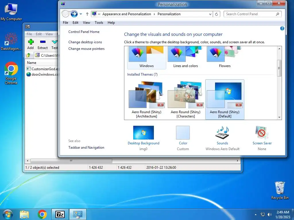This screenshot has height=220, width=294.
Task: Delete the Characters theme via red X
Action: pyautogui.click(x=200, y=105)
